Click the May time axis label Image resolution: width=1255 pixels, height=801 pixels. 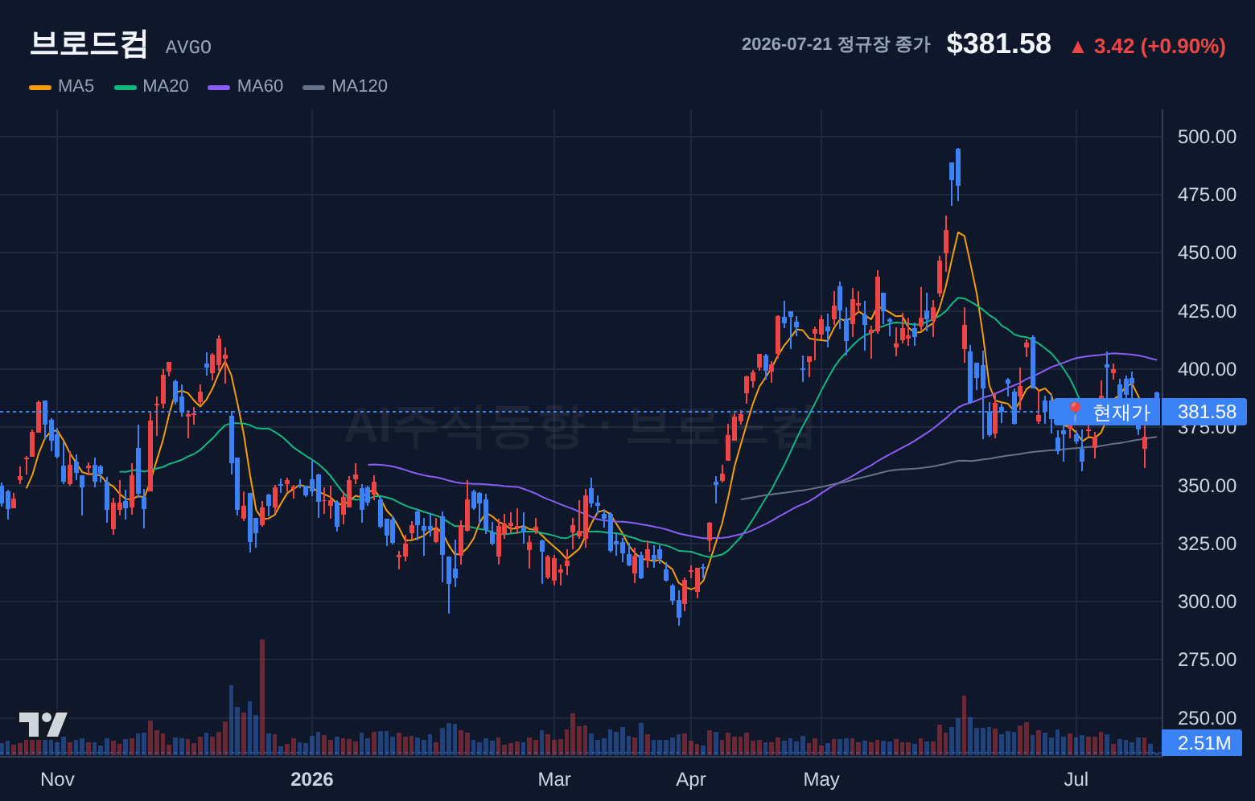pos(821,779)
